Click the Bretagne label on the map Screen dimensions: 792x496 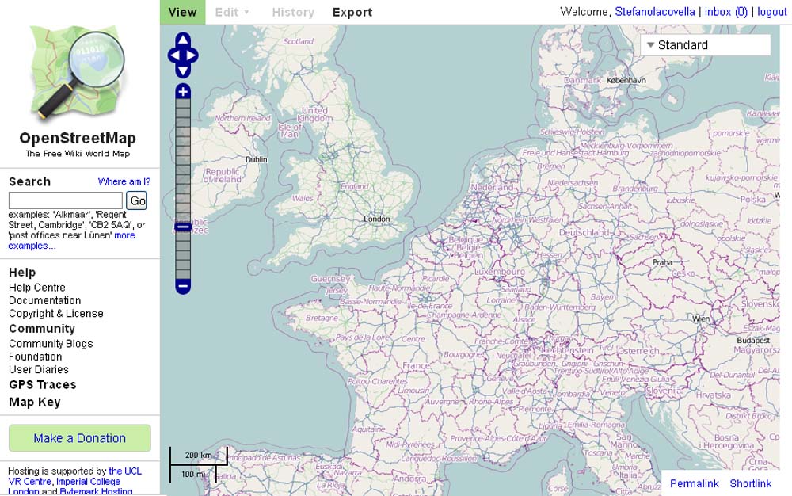click(x=322, y=319)
